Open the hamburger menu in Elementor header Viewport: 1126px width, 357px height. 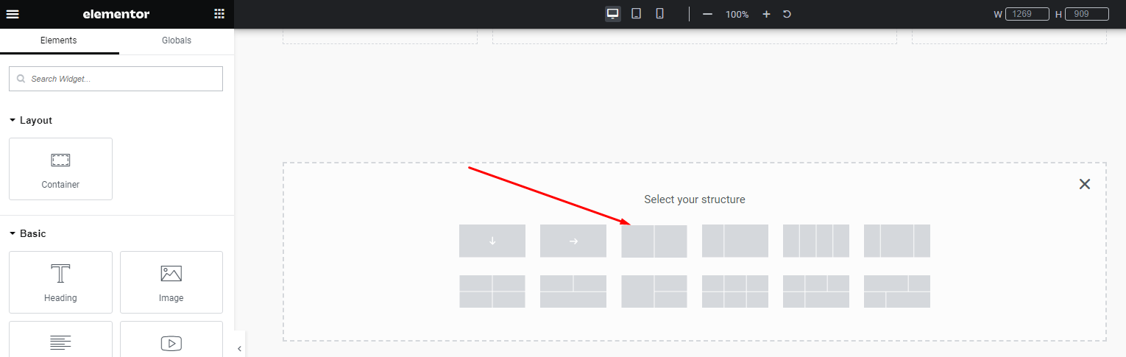pyautogui.click(x=13, y=14)
